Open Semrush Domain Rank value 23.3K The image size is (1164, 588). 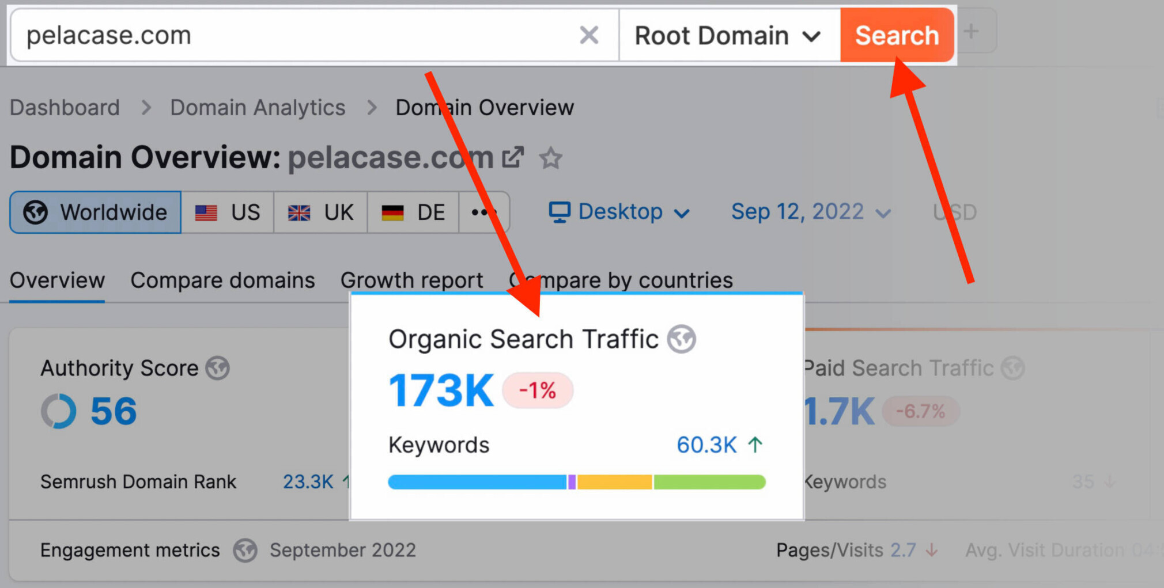(308, 481)
